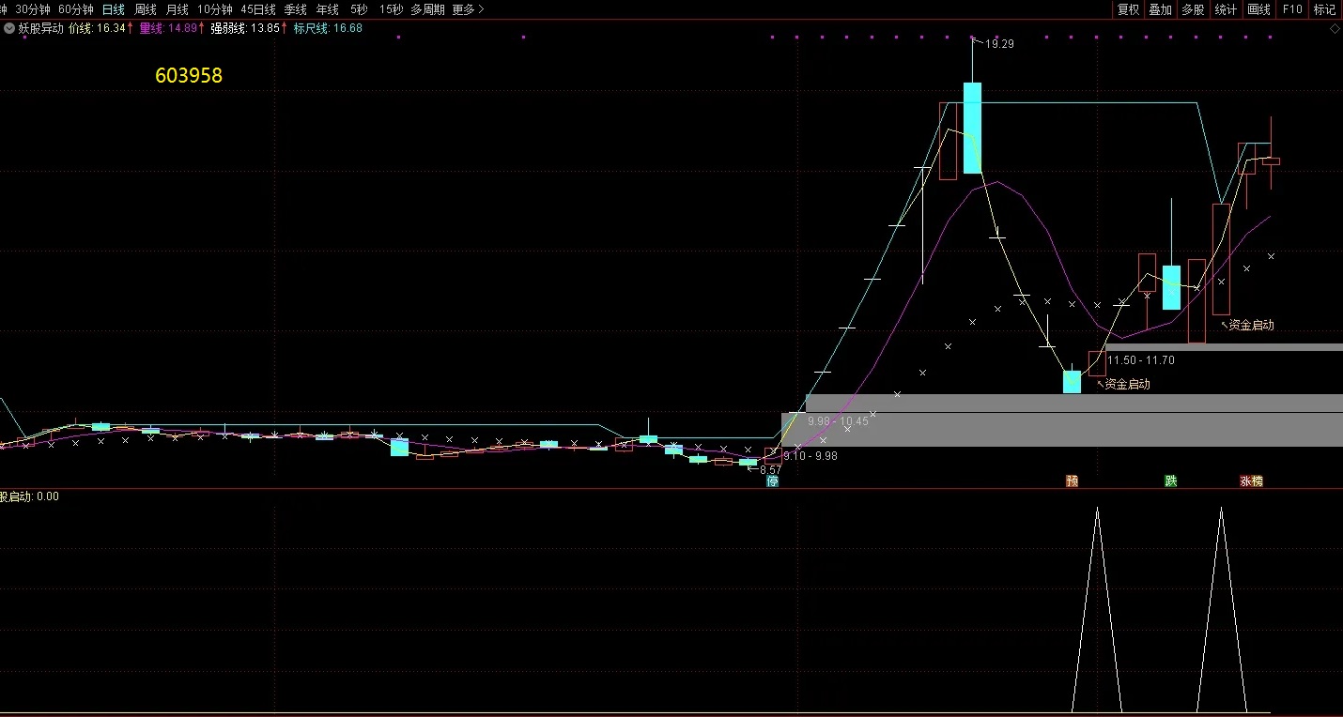This screenshot has height=717, width=1343.
Task: Switch to the 10分钟 period tab
Action: [x=214, y=9]
